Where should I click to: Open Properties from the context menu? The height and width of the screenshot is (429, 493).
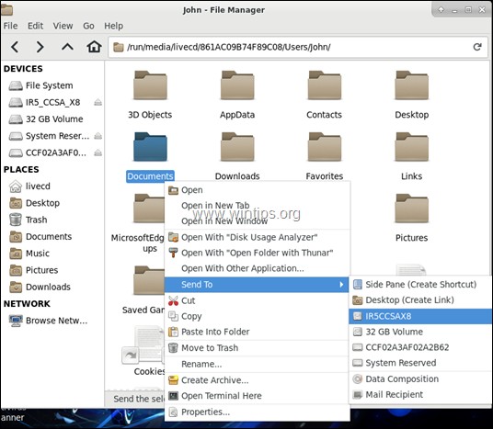(x=258, y=412)
